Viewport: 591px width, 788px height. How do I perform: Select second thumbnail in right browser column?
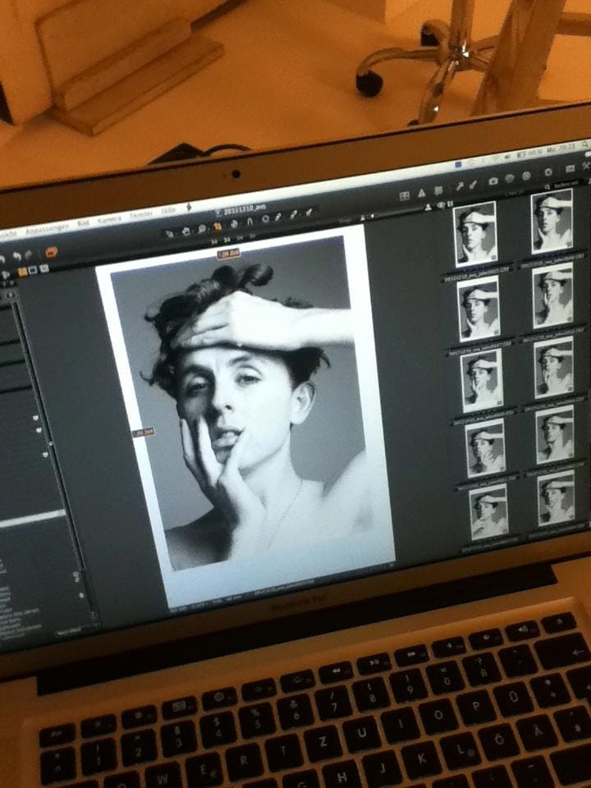click(553, 295)
